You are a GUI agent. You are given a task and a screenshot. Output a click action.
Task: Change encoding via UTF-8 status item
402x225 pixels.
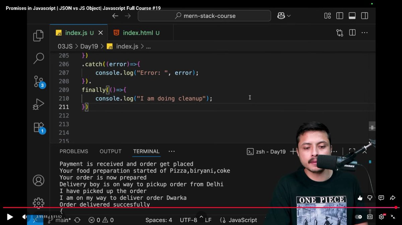tap(189, 220)
